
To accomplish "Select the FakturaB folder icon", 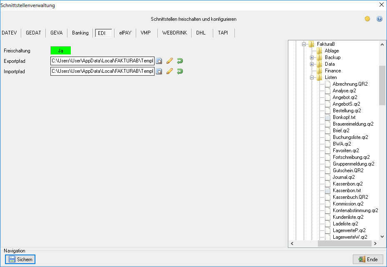I will click(312, 44).
